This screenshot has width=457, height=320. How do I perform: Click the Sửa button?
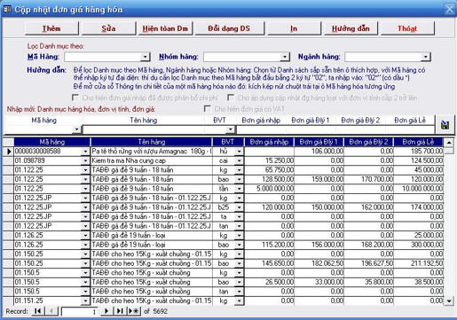[108, 28]
